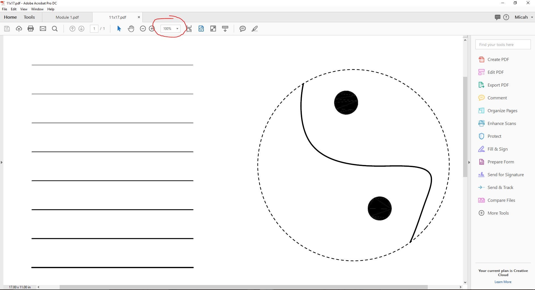
Task: Click the upload to cloud icon
Action: click(x=19, y=29)
